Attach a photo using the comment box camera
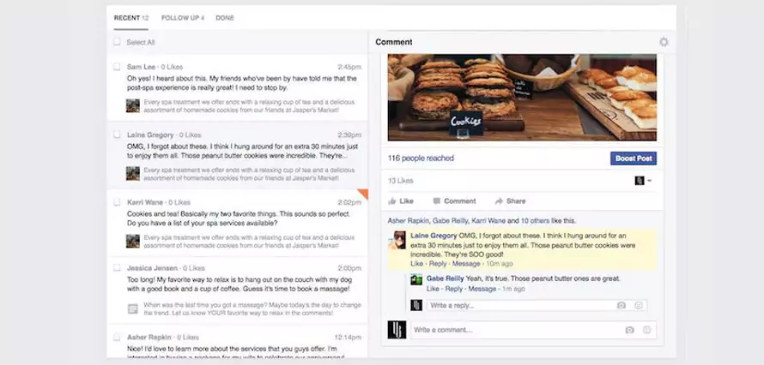The width and height of the screenshot is (764, 365). coord(629,330)
